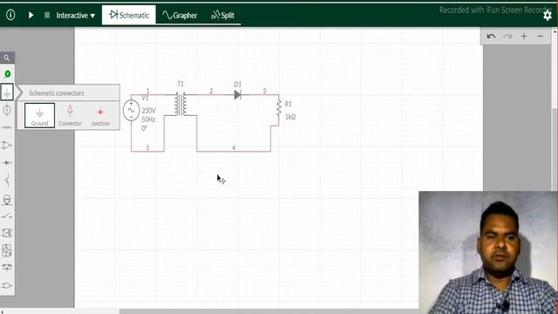558x314 pixels.
Task: Open the Diodes category icon
Action: tap(7, 163)
